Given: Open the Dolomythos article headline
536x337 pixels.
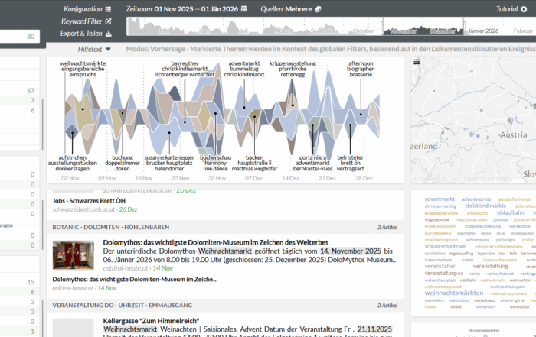Looking at the screenshot, I should 216,242.
